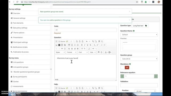Apply underline in Question editor
The image size is (171, 96).
pos(87,45)
